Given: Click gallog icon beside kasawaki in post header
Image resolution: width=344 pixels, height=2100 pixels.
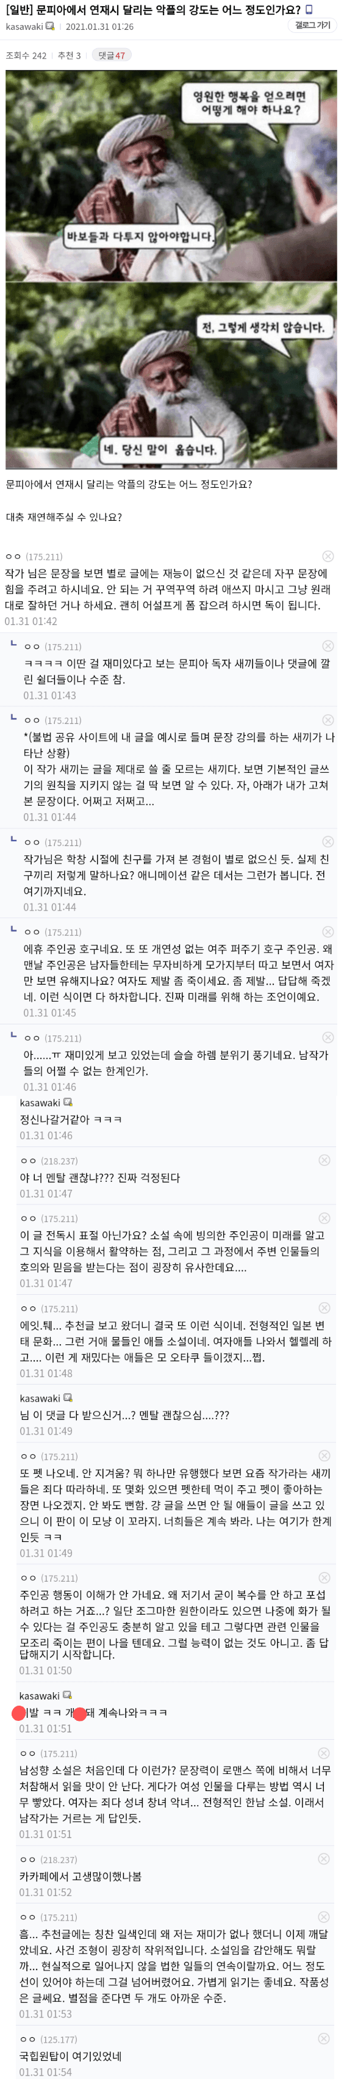Looking at the screenshot, I should (x=51, y=27).
